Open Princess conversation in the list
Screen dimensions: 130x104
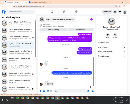17,67
